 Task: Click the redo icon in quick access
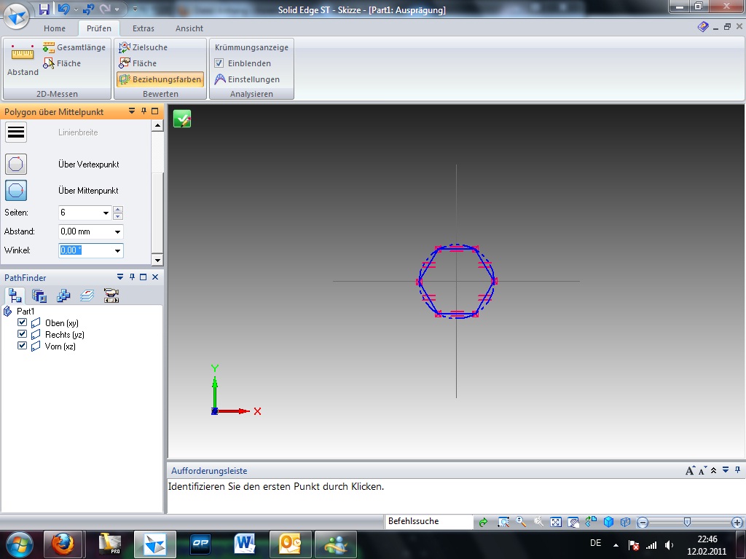(x=105, y=9)
